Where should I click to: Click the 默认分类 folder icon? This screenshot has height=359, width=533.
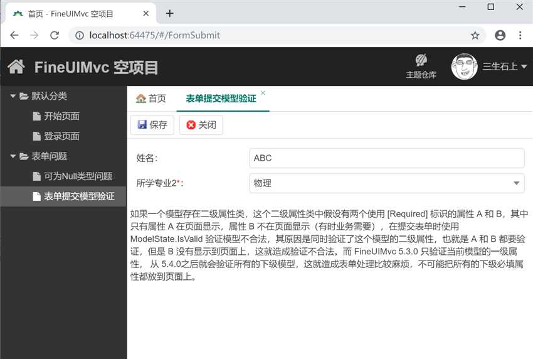(x=24, y=96)
